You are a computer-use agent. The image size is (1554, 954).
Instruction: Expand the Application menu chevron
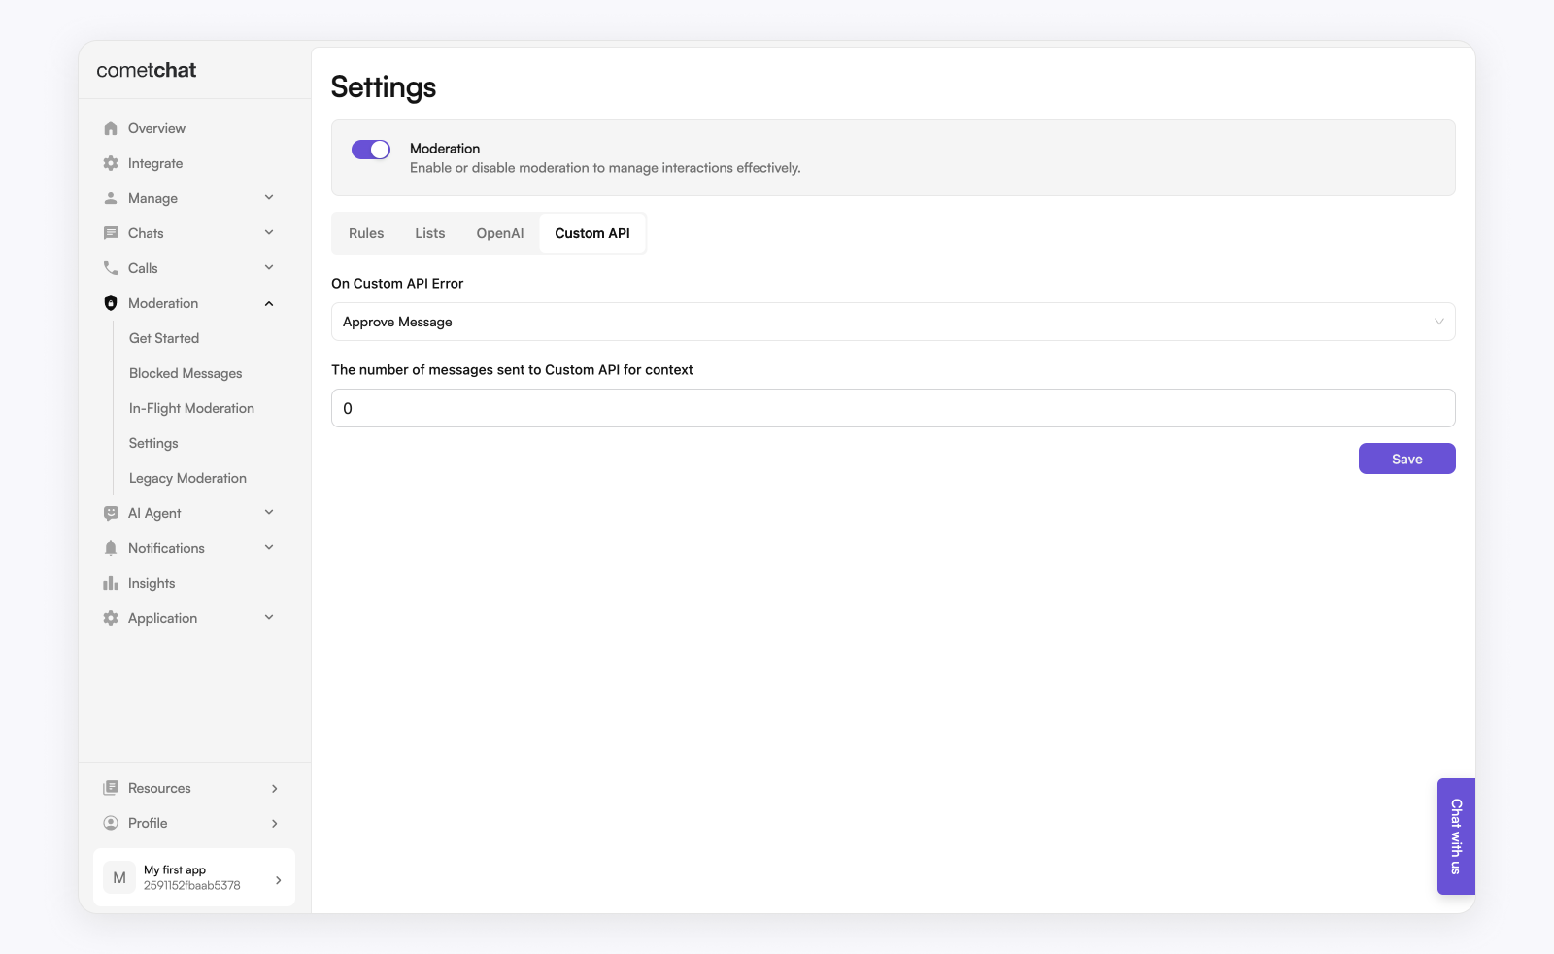(269, 618)
